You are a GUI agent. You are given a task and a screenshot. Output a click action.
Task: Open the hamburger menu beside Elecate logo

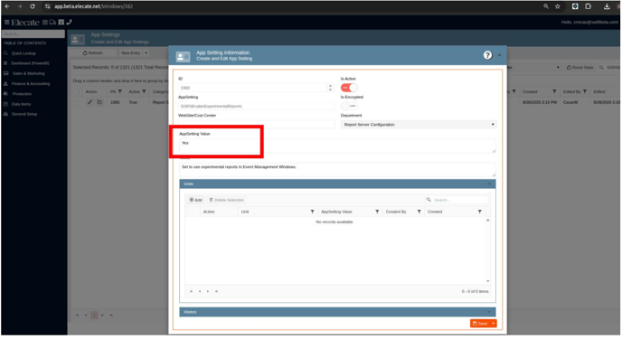click(x=6, y=23)
